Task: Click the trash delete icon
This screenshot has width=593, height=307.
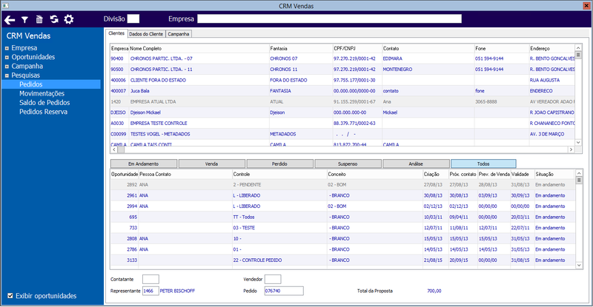Action: (39, 19)
